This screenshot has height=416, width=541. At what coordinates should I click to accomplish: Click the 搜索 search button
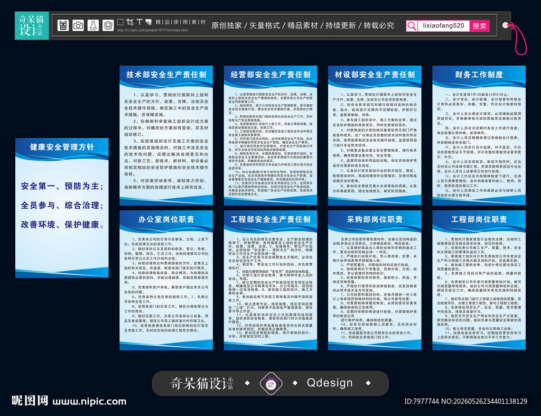[479, 26]
